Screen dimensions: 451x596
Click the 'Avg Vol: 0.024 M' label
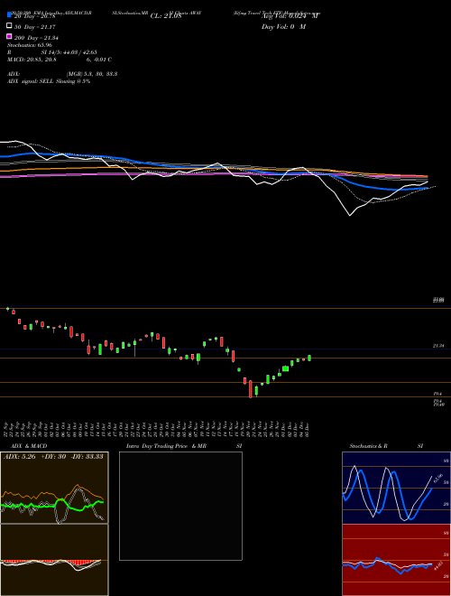click(x=290, y=15)
